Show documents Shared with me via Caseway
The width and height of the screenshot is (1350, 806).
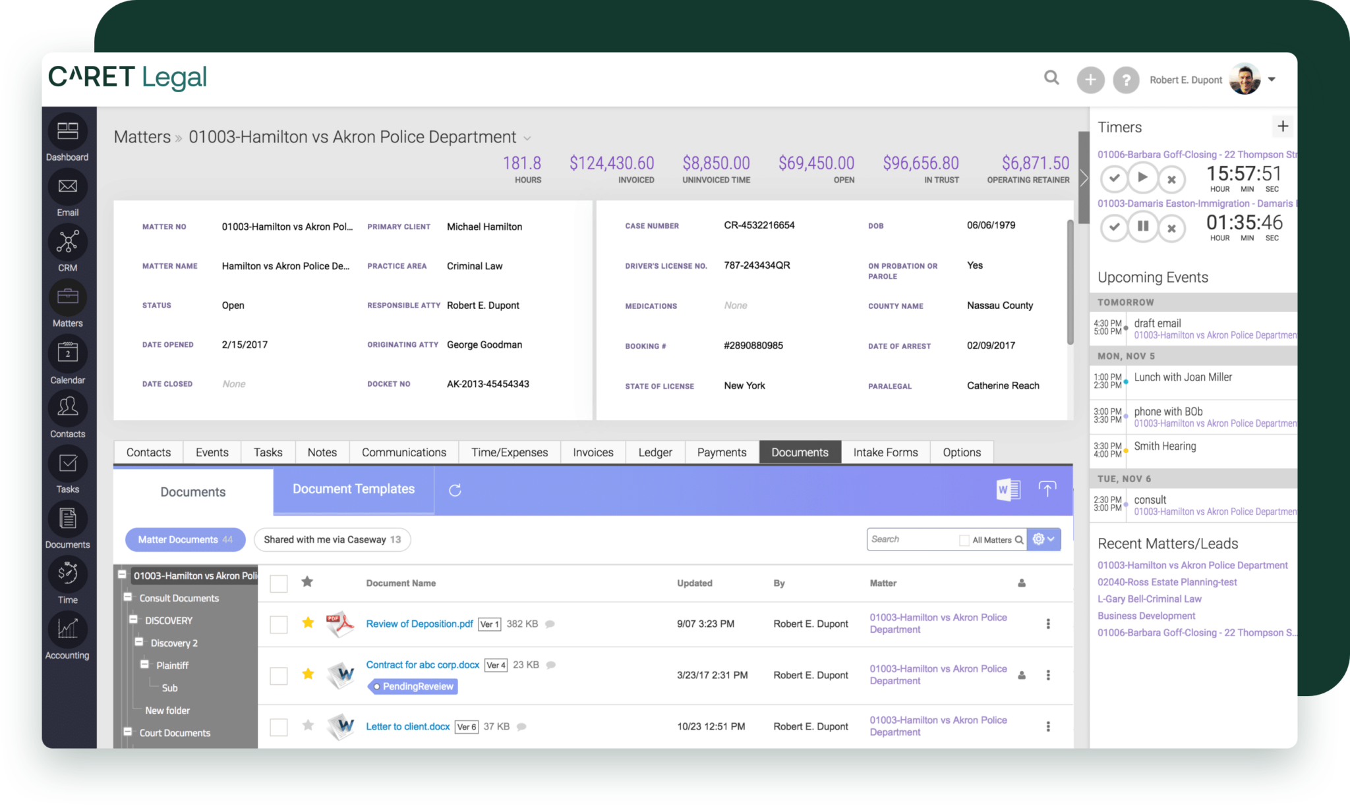pos(332,539)
